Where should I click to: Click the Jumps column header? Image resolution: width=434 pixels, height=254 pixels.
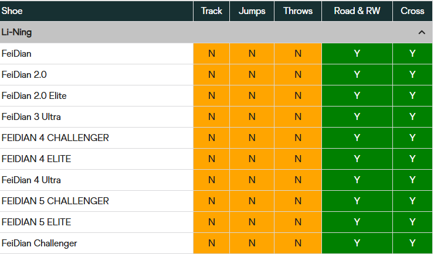(x=252, y=11)
